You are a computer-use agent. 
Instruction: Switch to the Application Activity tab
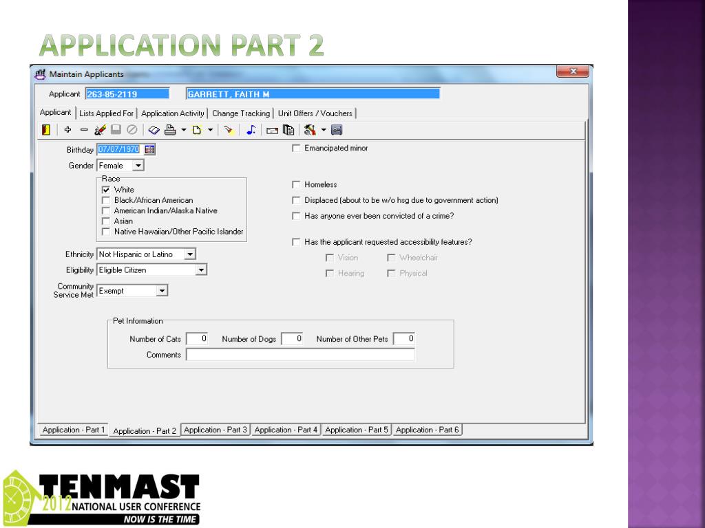pyautogui.click(x=173, y=113)
